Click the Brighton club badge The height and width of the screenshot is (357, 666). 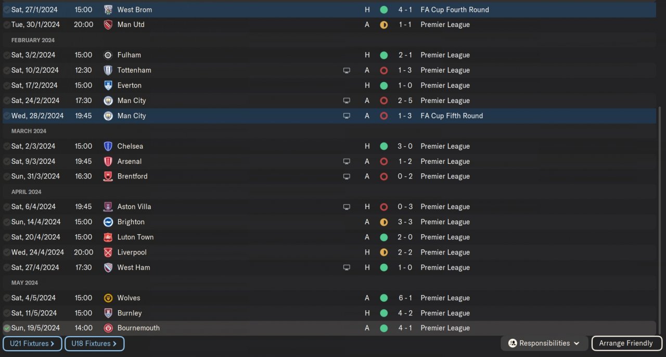pyautogui.click(x=108, y=222)
